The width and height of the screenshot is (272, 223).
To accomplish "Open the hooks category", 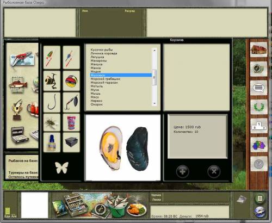I will tap(52, 102).
